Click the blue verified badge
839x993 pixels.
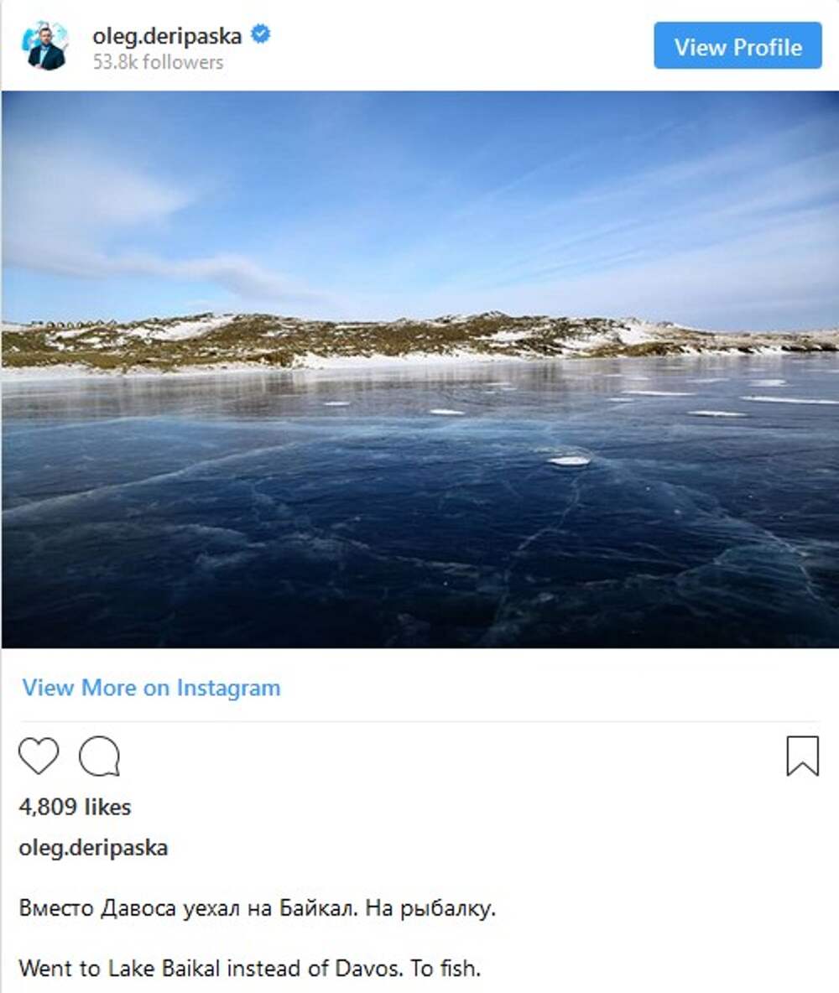(261, 35)
